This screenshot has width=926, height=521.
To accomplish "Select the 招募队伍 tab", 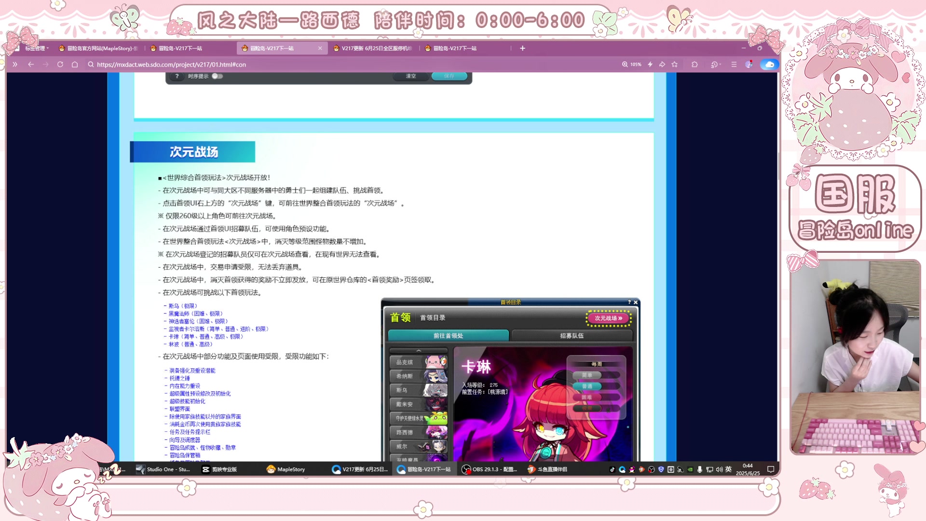I will pos(572,336).
